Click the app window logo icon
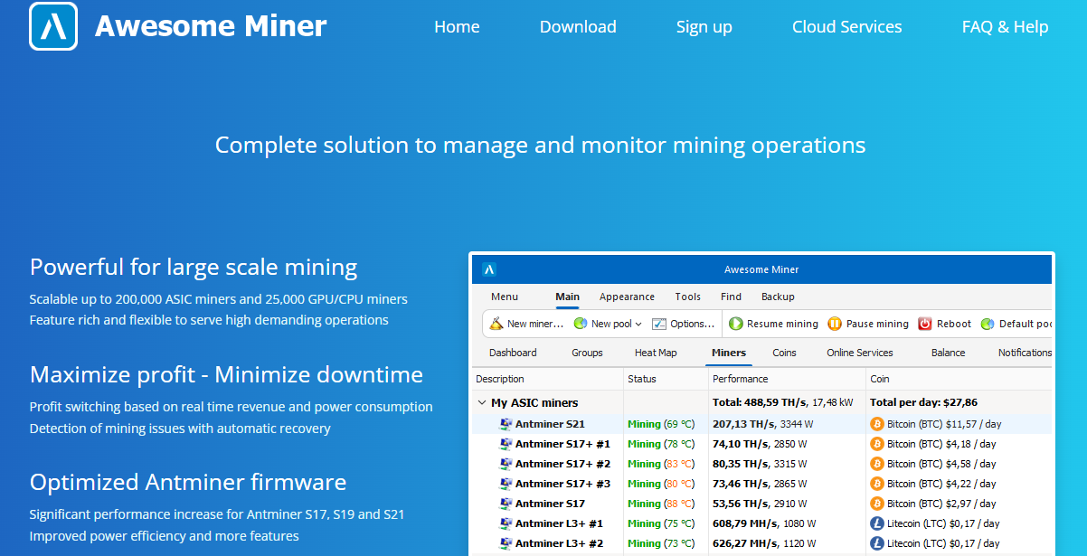The image size is (1087, 556). [x=489, y=269]
